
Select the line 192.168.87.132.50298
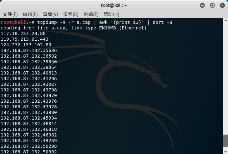[x=29, y=146]
